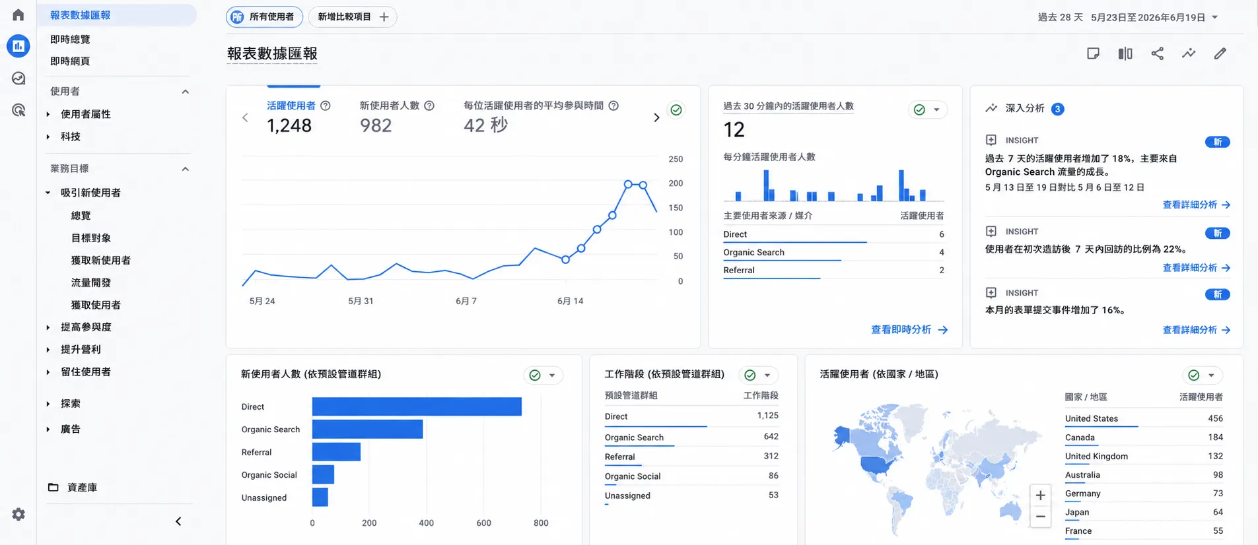The image size is (1258, 545).
Task: Click the map zoom in plus button
Action: point(1040,496)
